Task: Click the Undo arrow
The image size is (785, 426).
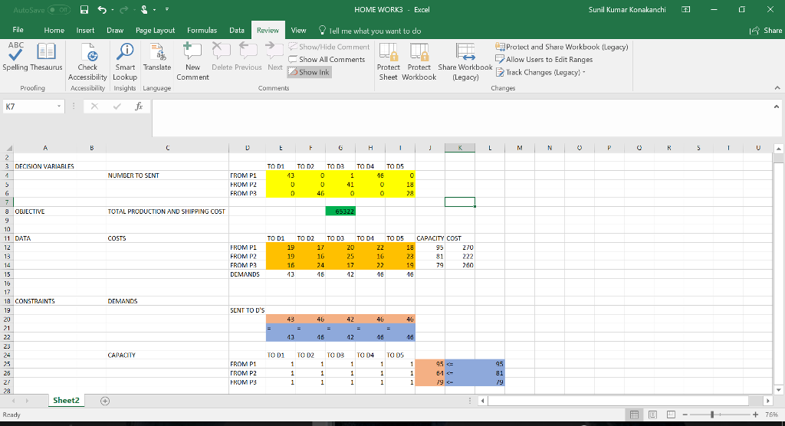Action: coord(102,9)
